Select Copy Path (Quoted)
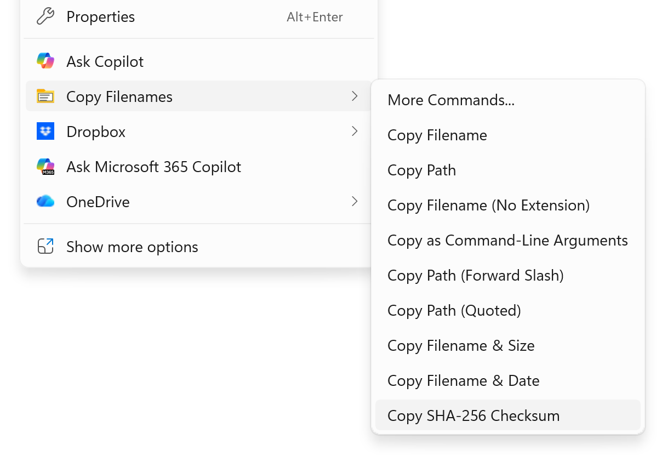This screenshot has width=662, height=456. [454, 310]
